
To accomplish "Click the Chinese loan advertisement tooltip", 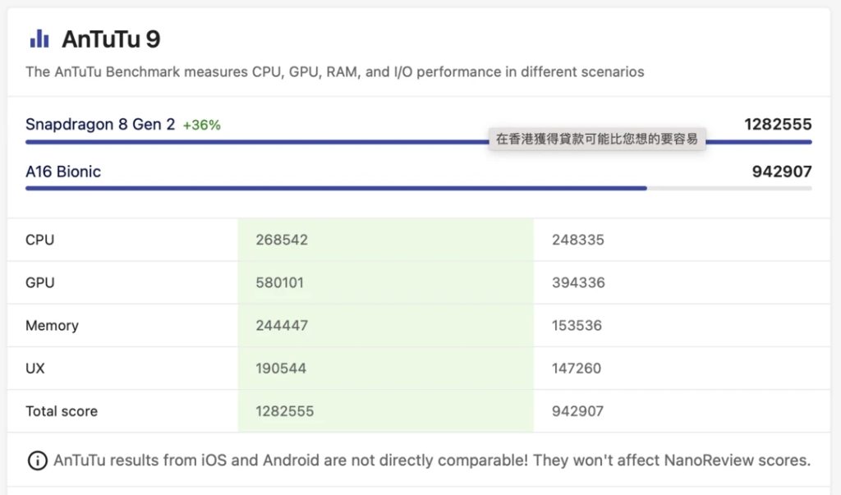I will (597, 139).
